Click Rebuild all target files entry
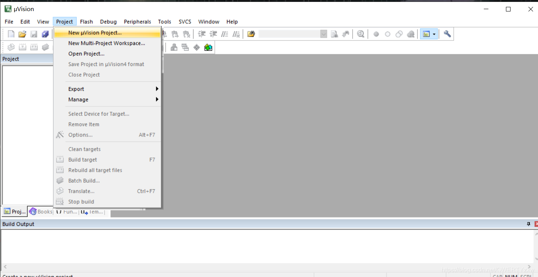Image resolution: width=538 pixels, height=277 pixels. (x=108, y=170)
